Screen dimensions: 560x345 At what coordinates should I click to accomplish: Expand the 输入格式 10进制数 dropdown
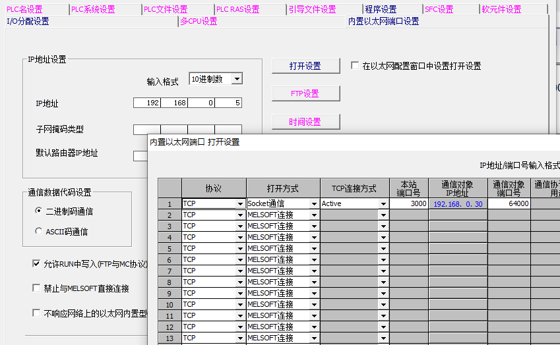237,79
